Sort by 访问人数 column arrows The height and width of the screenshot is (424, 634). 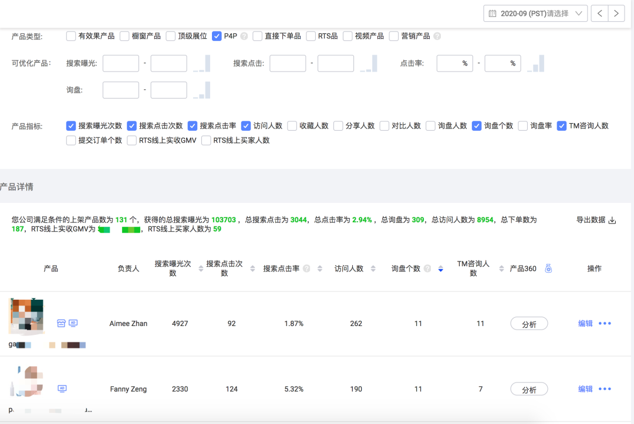coord(374,269)
